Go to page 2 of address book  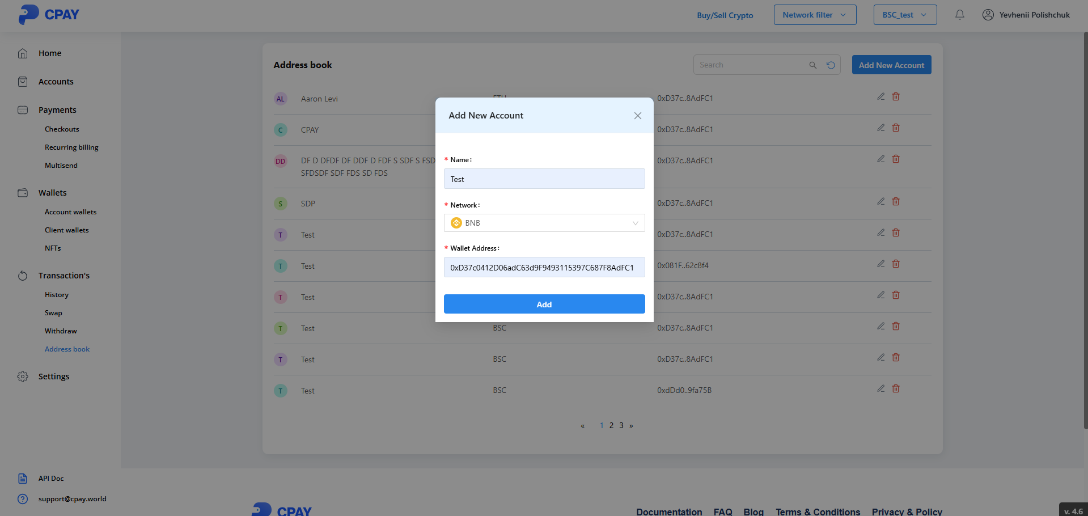click(611, 425)
